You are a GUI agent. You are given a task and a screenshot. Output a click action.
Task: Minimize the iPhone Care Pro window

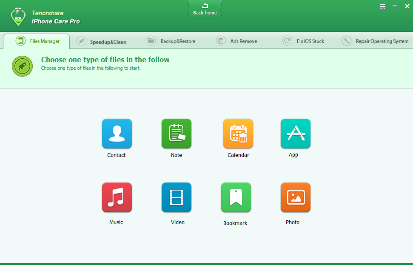point(395,6)
